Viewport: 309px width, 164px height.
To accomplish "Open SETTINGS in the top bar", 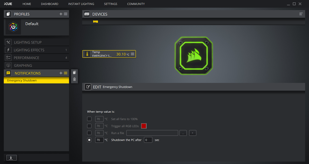I will (110, 4).
